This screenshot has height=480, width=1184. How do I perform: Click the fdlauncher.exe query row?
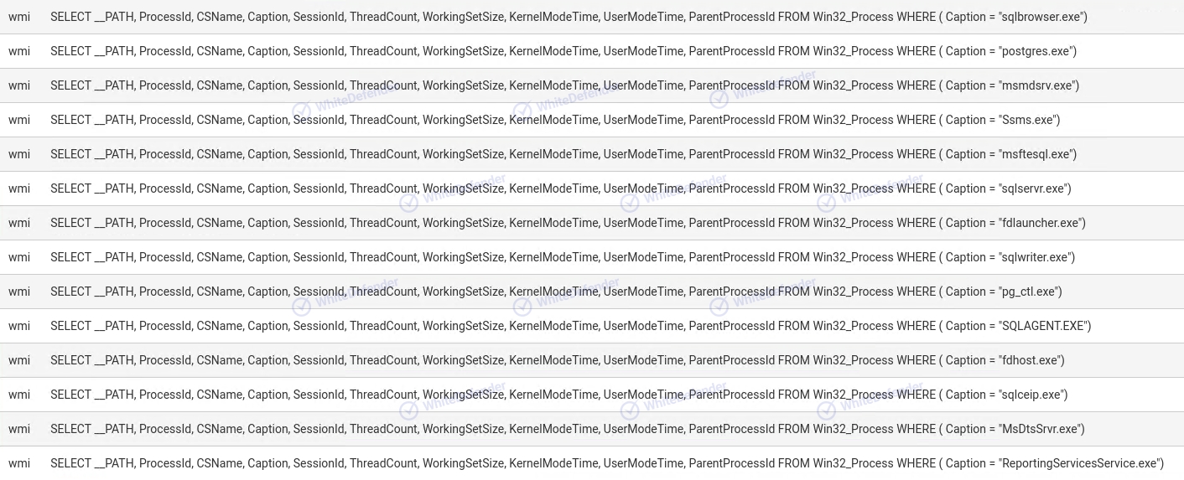[x=592, y=223]
